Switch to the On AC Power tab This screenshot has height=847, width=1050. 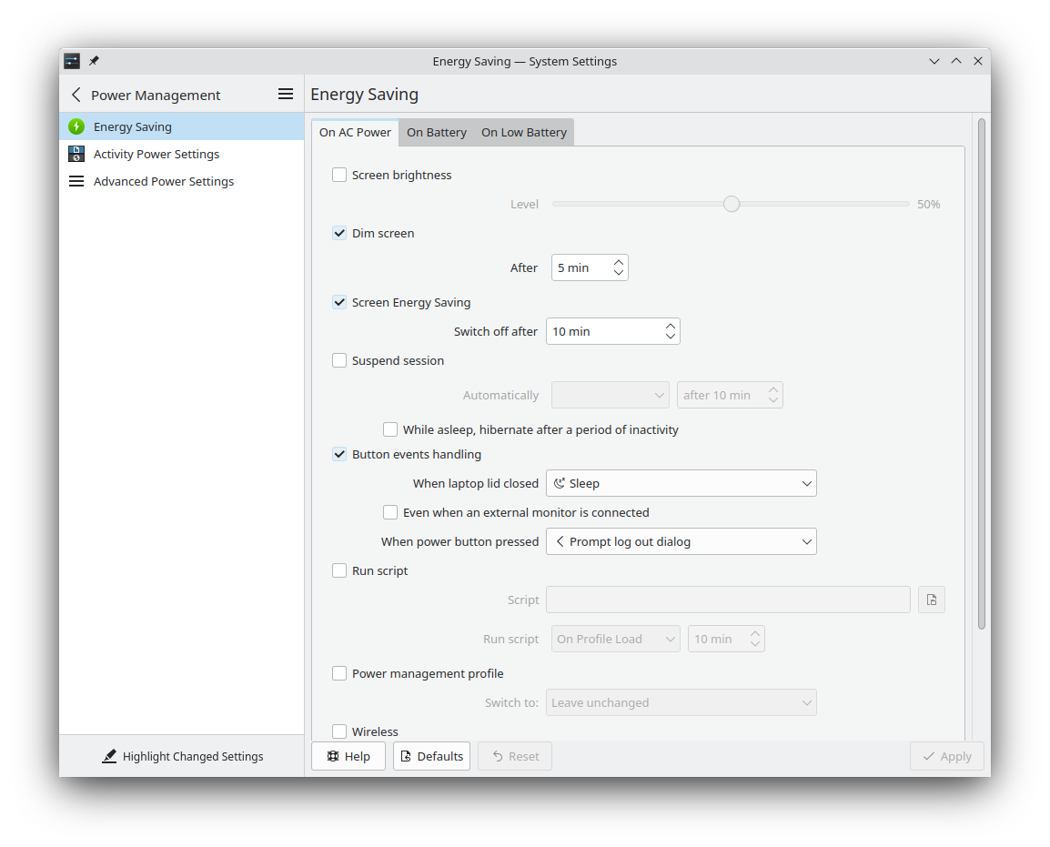click(x=355, y=133)
